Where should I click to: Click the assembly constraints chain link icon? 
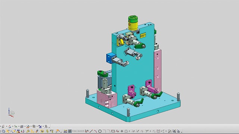pos(37,131)
